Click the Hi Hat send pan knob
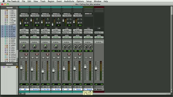The width and height of the screenshot is (173, 97). (58, 19)
